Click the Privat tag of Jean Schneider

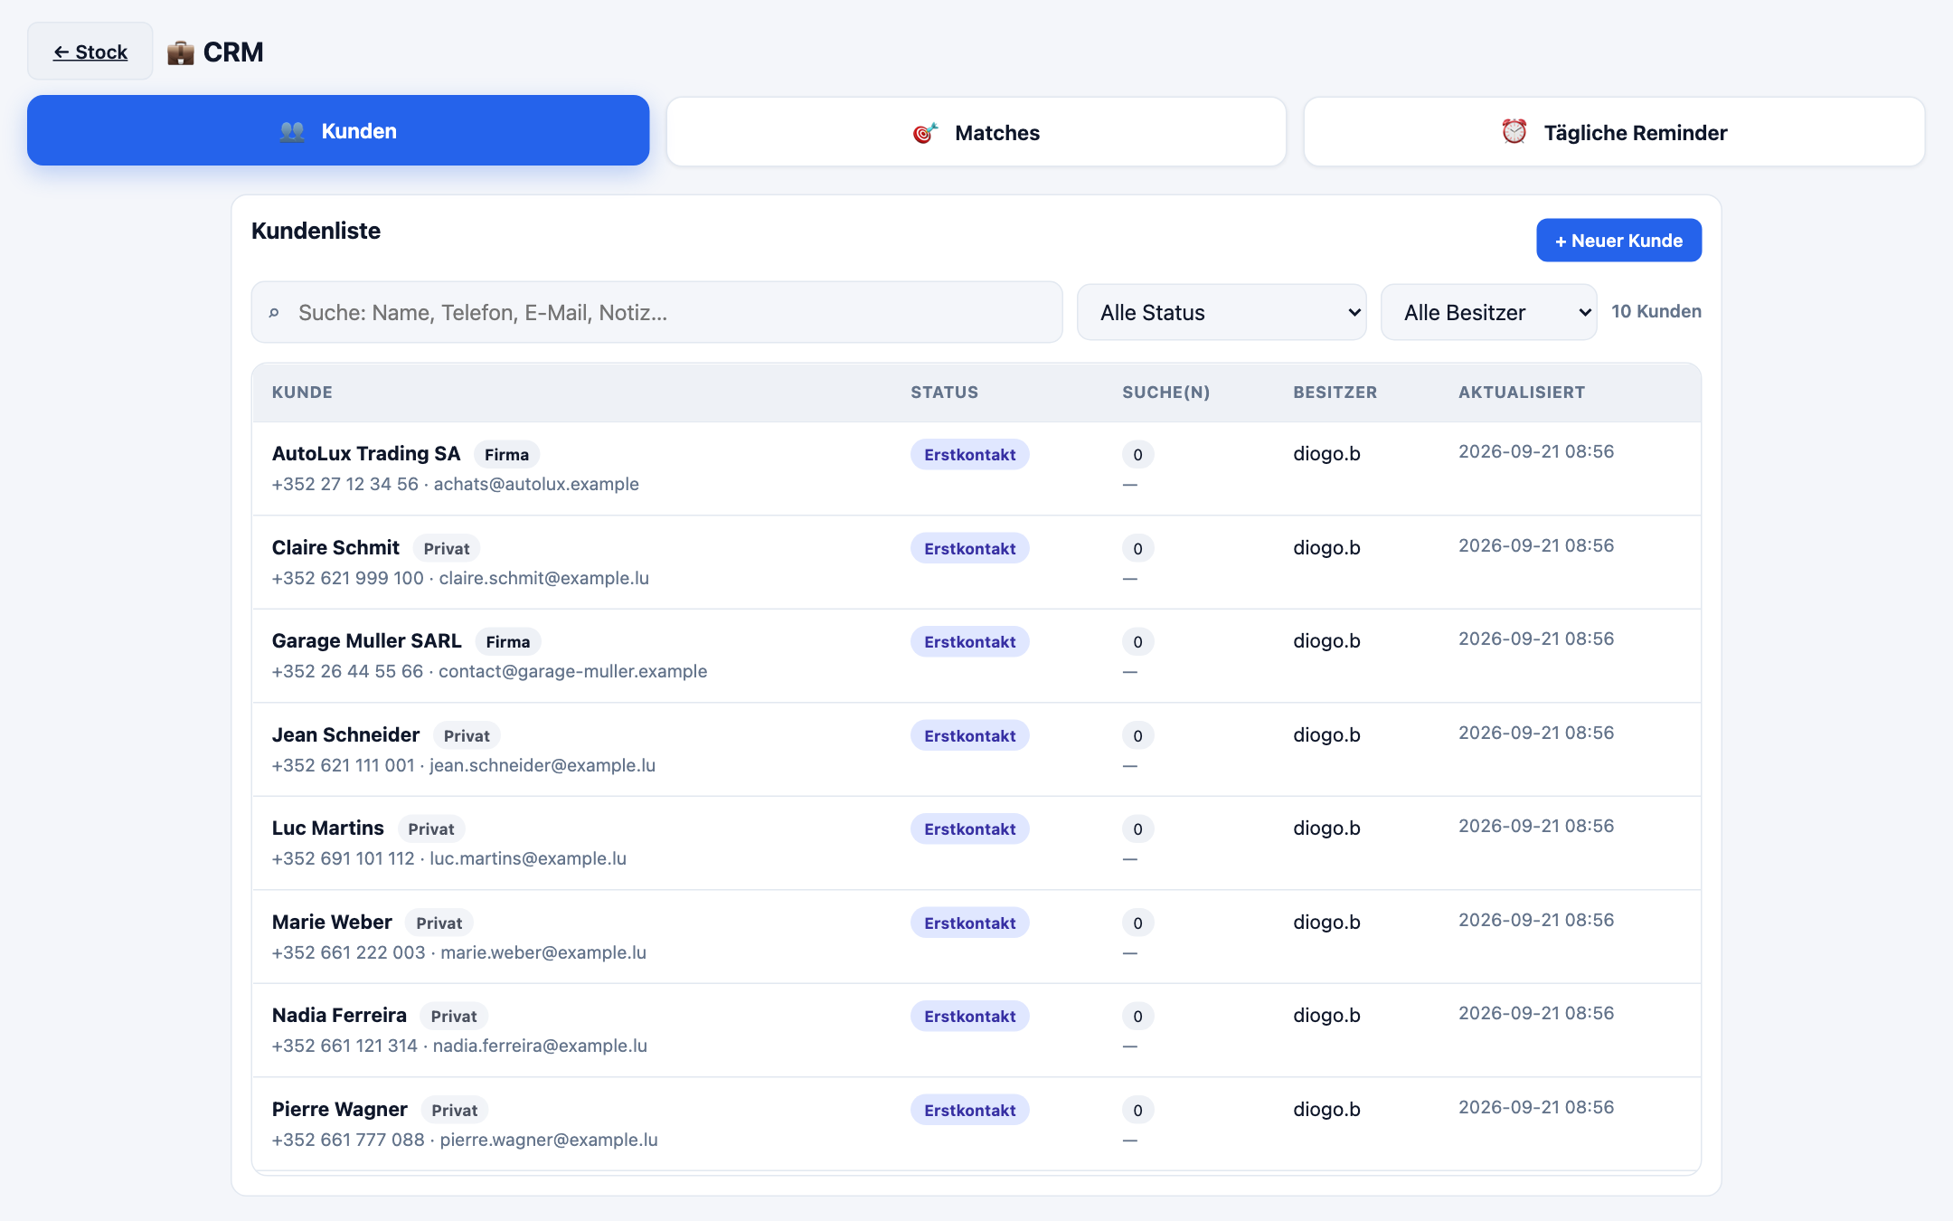tap(467, 735)
